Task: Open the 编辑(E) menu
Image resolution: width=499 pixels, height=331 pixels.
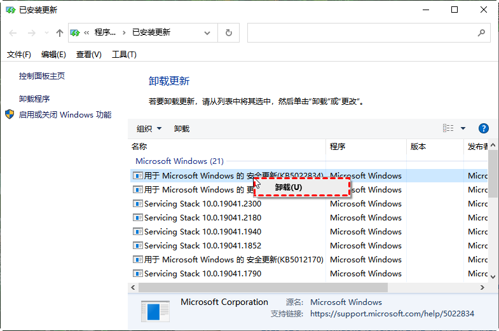Action: tap(53, 55)
